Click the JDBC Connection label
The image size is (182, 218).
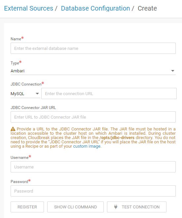26,84
